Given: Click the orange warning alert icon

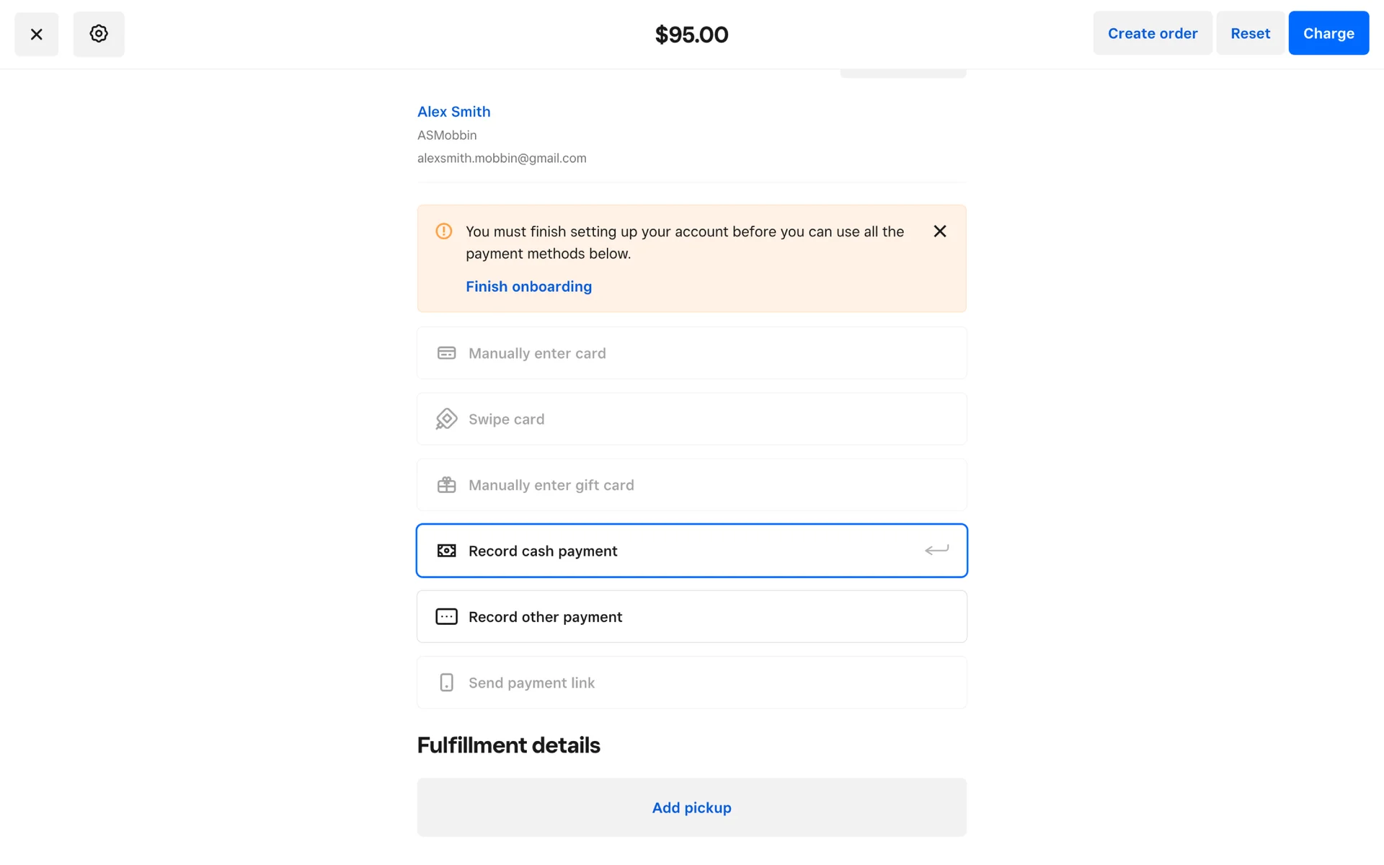Looking at the screenshot, I should click(x=444, y=231).
